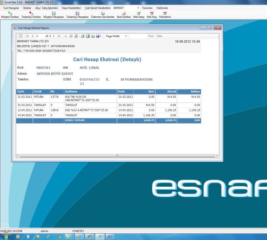Expand the export format dropdown arrow
This screenshot has width=267, height=240.
click(101, 36)
